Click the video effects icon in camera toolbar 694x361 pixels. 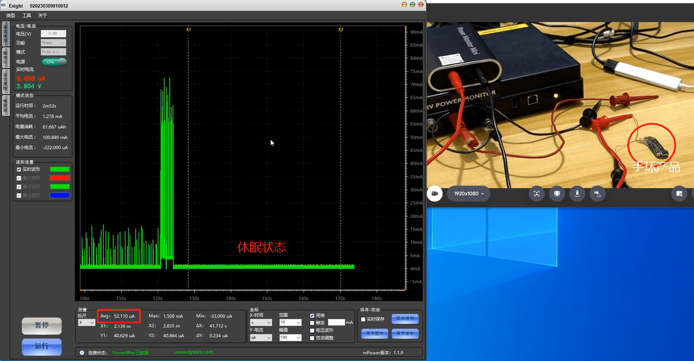(558, 194)
